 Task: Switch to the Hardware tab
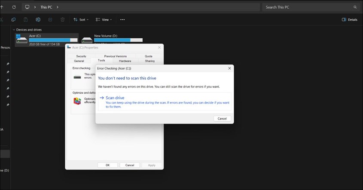point(125,61)
